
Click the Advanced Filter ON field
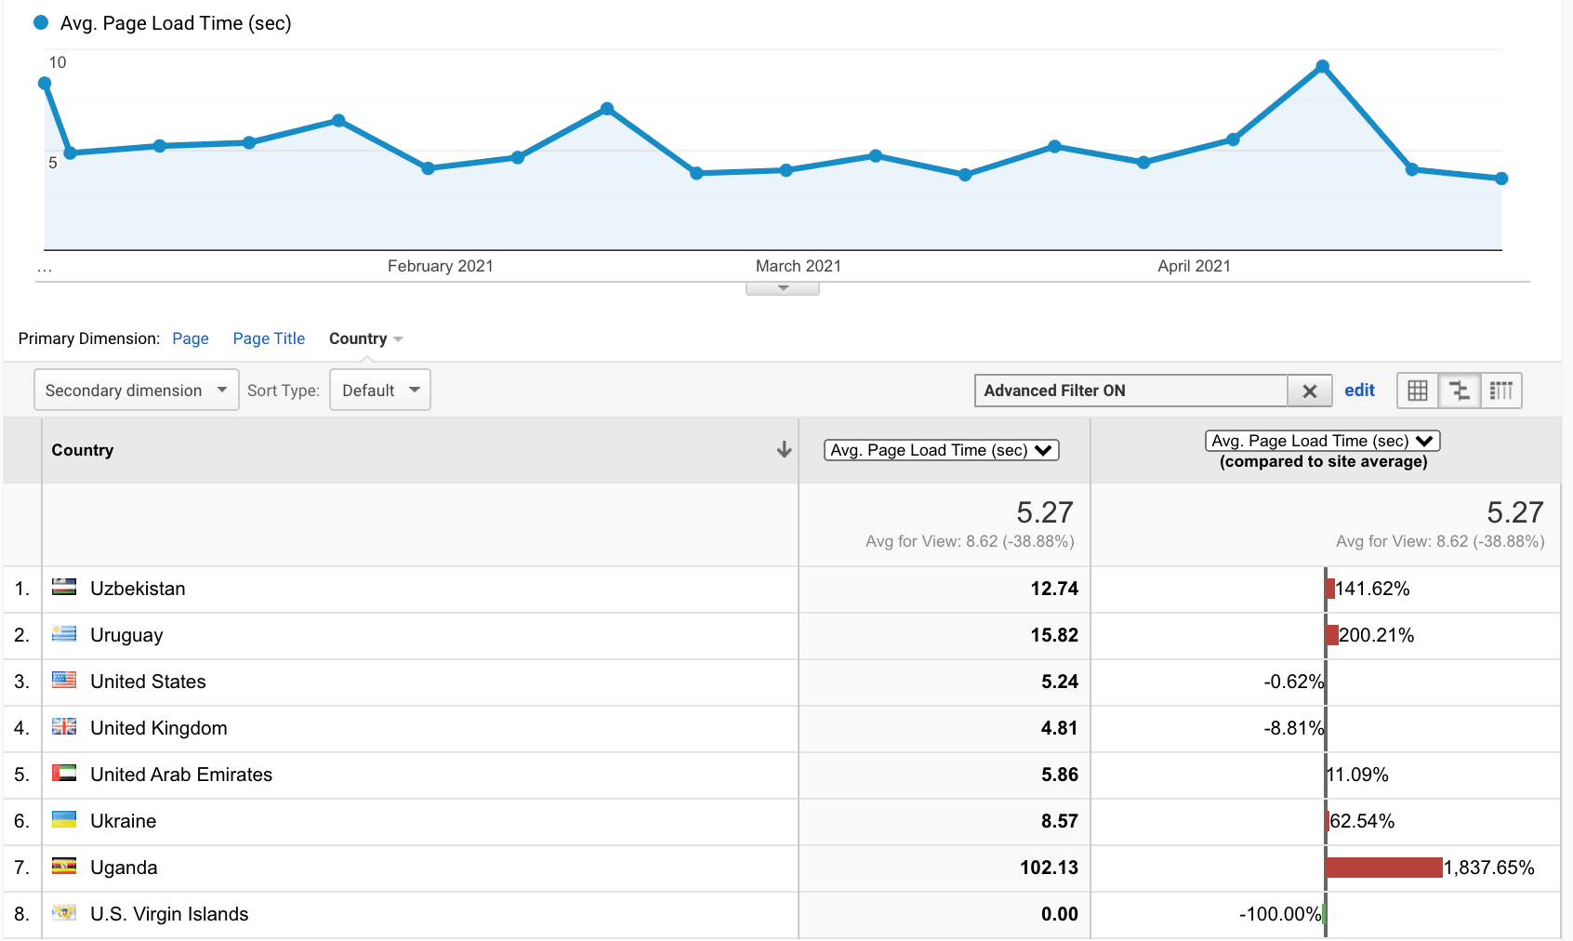1130,391
